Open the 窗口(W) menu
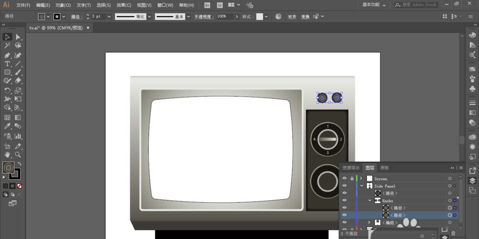 pos(165,5)
